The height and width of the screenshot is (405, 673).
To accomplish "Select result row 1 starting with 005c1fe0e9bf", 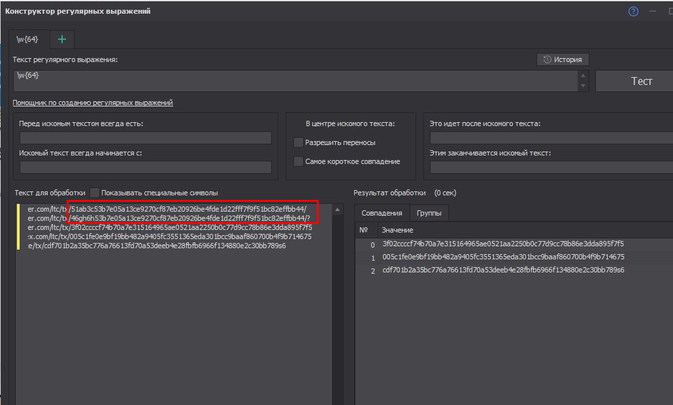I will click(x=514, y=257).
